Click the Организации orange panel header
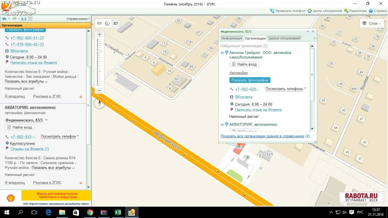This screenshot has width=388, height=218. coord(45,25)
